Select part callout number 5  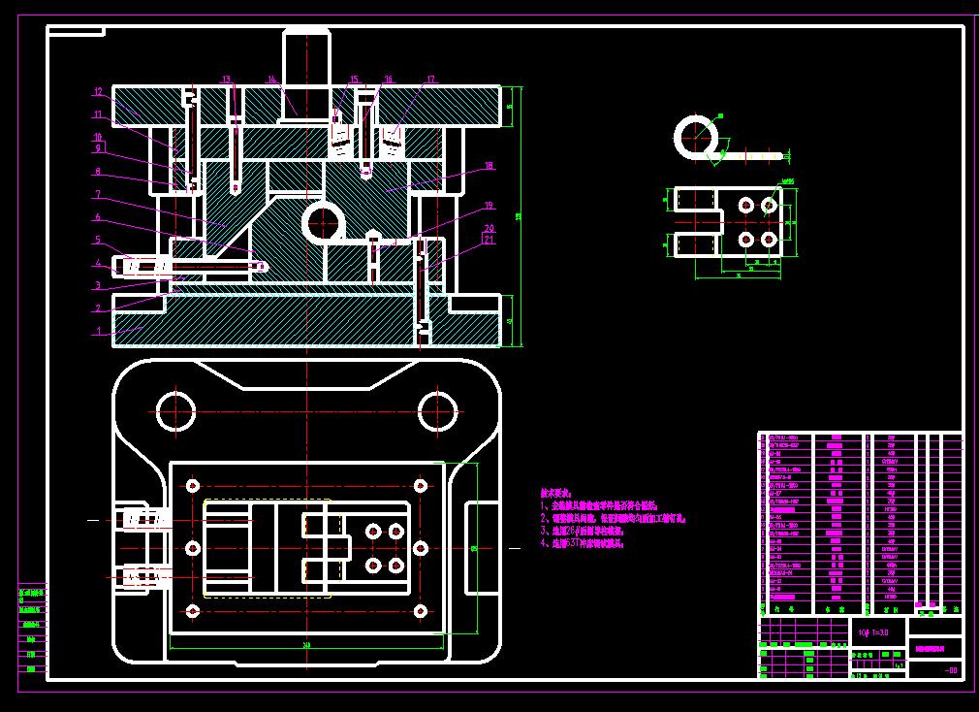pyautogui.click(x=99, y=240)
